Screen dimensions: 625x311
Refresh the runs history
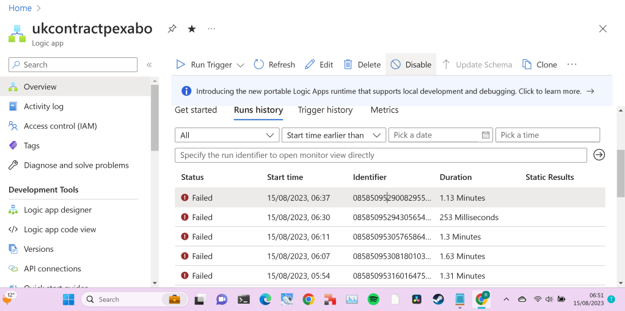click(x=274, y=65)
